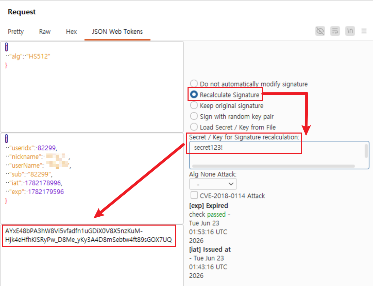This screenshot has height=286, width=373.
Task: Click the signature text starting AYxE48bPA3
Action: click(x=89, y=236)
